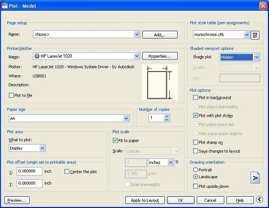This screenshot has width=269, height=208.
Task: Collapse dialog with the round arrow icon
Action: coord(259,199)
